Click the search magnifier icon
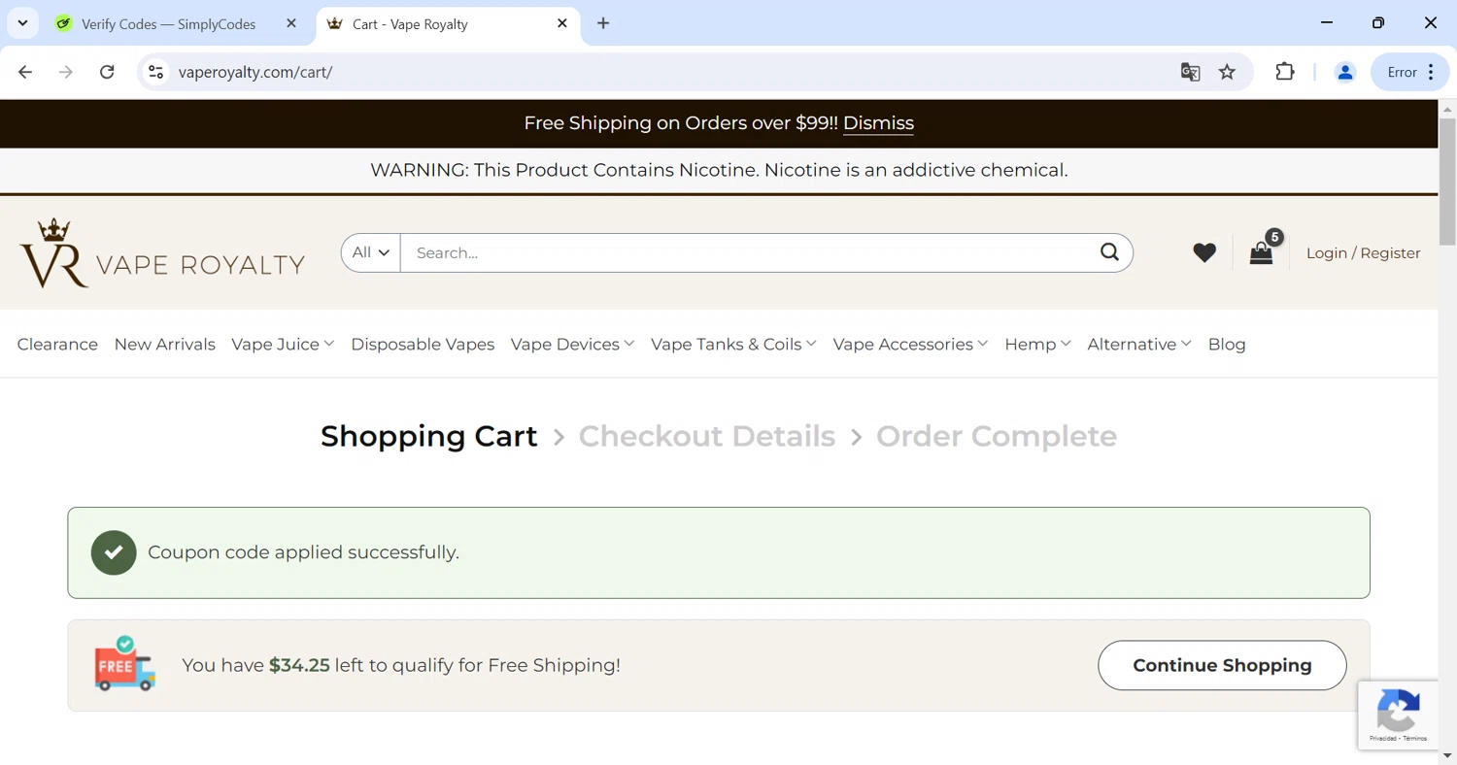1457x765 pixels. tap(1109, 252)
